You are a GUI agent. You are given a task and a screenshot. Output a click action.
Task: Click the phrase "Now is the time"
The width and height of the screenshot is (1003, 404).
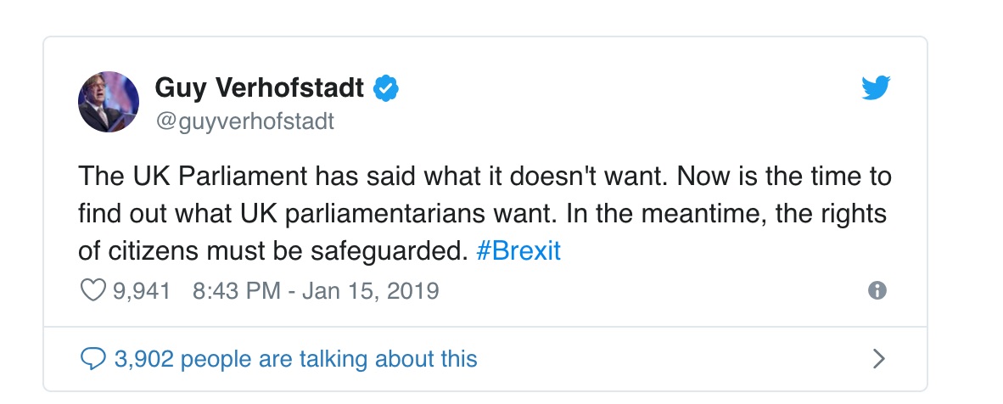point(768,177)
